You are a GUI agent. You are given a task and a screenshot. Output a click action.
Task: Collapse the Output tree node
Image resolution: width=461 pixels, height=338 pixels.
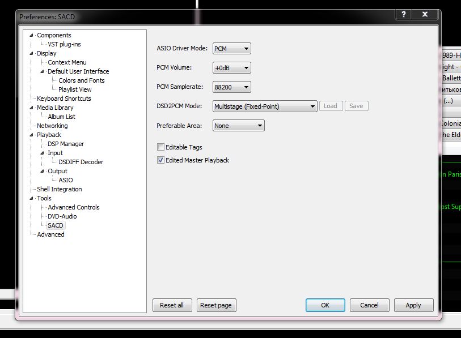tap(42, 171)
